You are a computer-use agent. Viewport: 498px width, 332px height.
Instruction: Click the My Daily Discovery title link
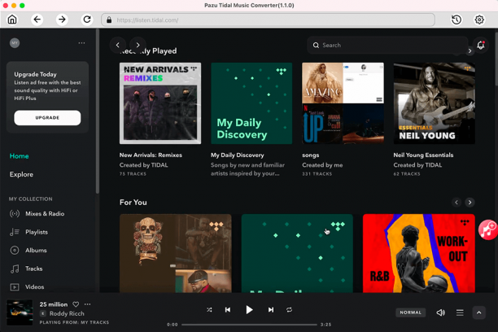click(x=238, y=155)
